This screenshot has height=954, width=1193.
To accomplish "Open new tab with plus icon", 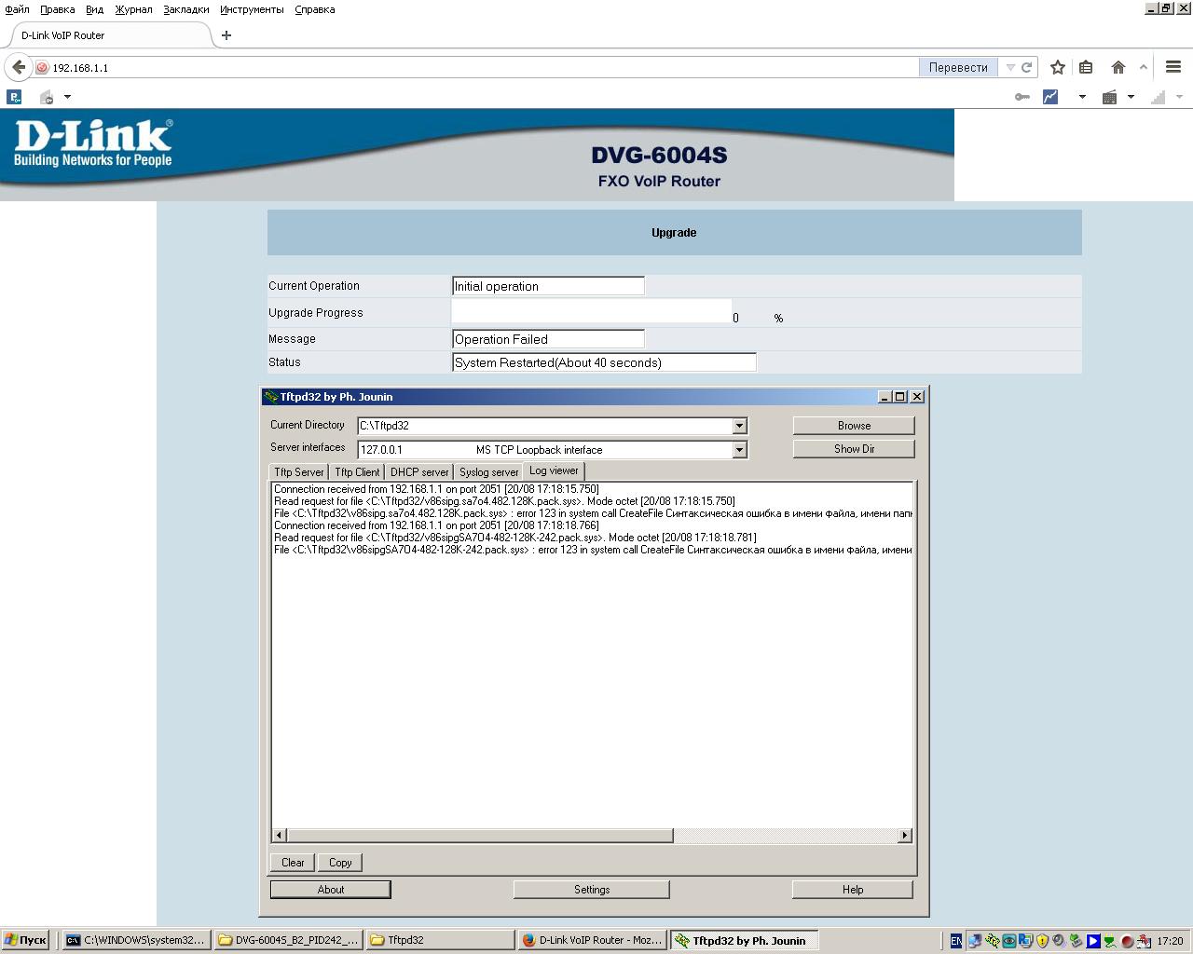I will tap(226, 35).
